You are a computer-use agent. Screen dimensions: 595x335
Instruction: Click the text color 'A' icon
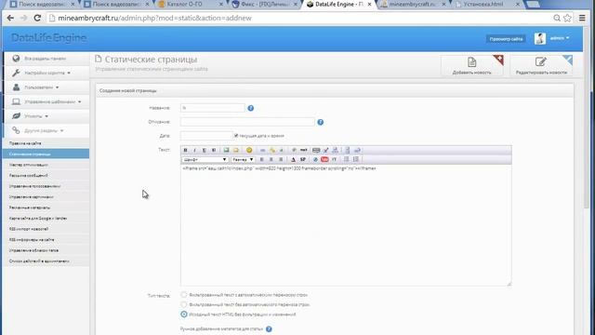[293, 159]
